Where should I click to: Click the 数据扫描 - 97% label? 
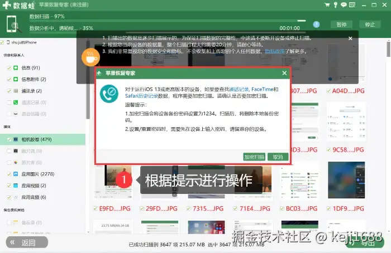pyautogui.click(x=47, y=16)
